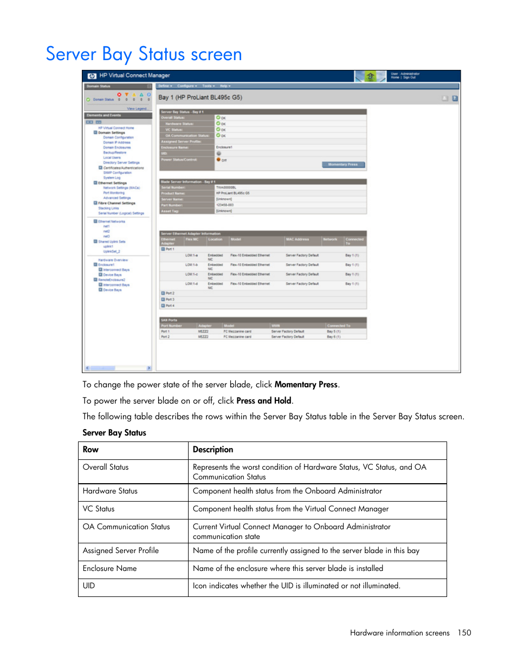Open HP Virtual Connect Home
The image size is (517, 669).
coord(116,128)
